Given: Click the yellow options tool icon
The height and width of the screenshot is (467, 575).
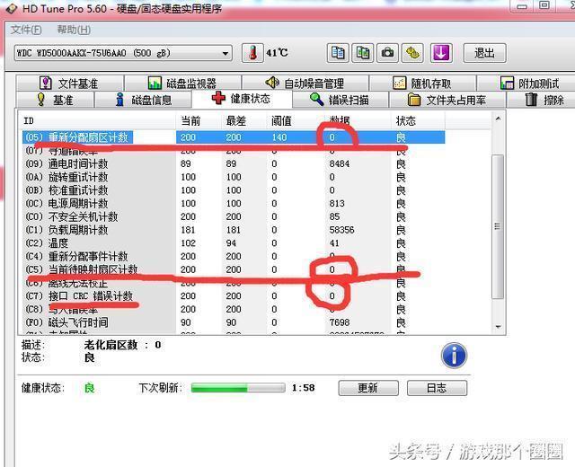Looking at the screenshot, I should coord(412,53).
